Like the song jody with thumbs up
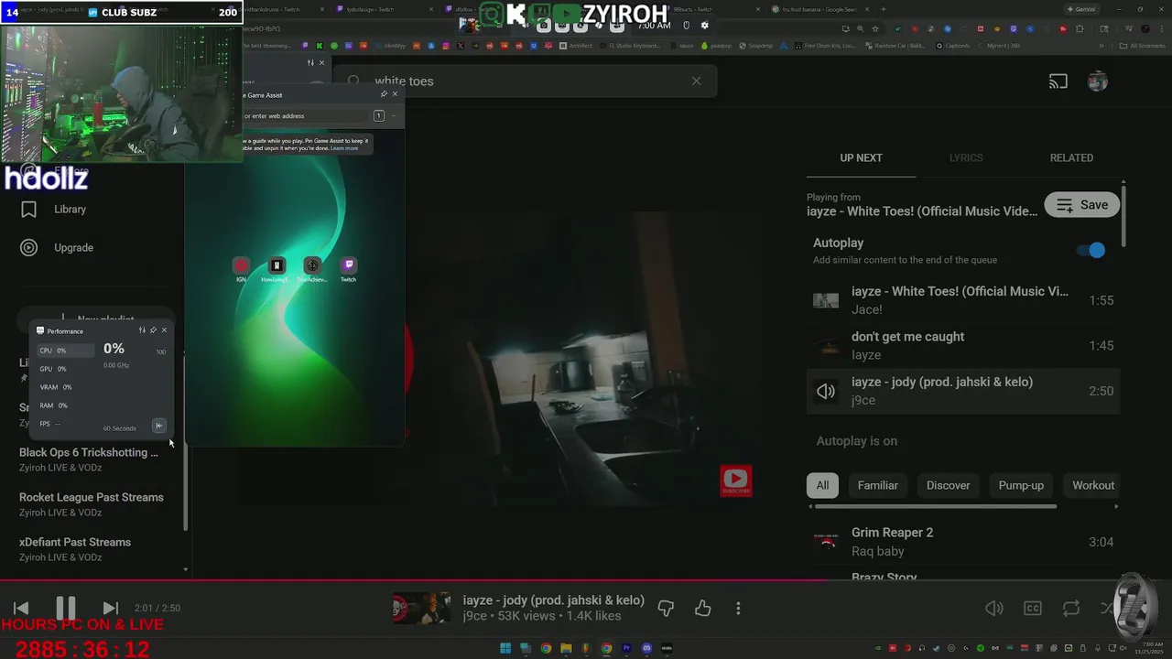Viewport: 1172px width, 659px height. [702, 608]
